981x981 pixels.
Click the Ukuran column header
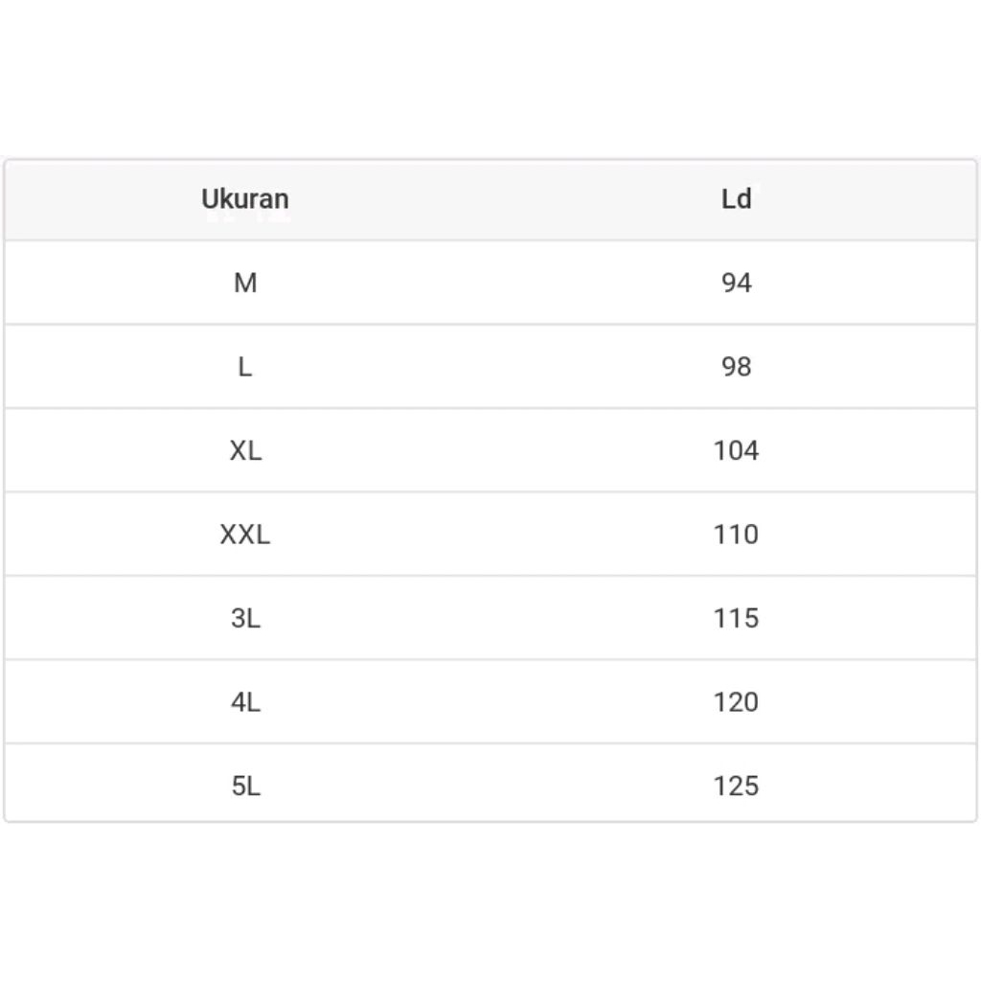pyautogui.click(x=245, y=199)
